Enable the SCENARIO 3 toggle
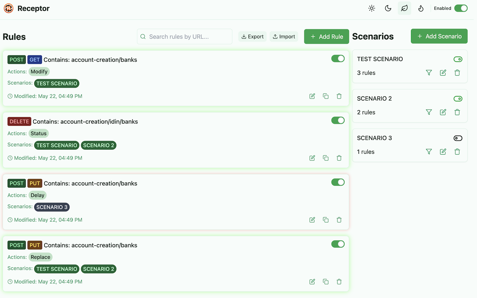Screen dimensions: 477x298 click(458, 138)
